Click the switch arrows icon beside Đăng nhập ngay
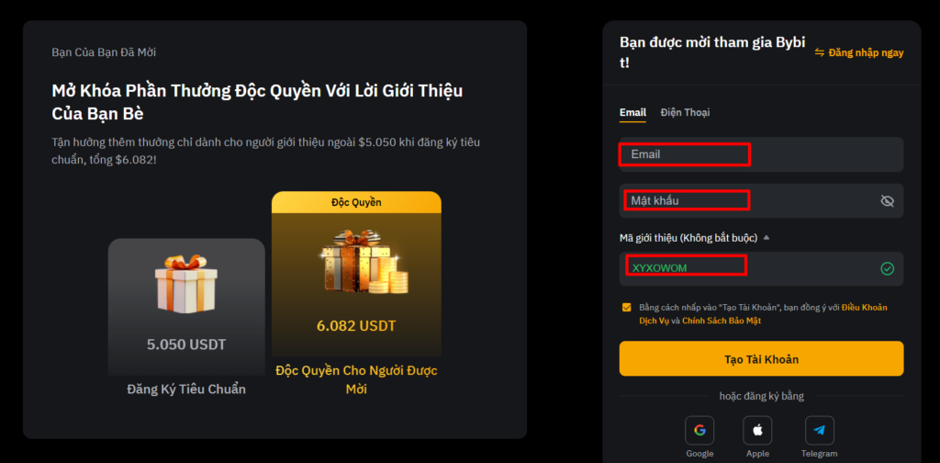 pos(820,52)
